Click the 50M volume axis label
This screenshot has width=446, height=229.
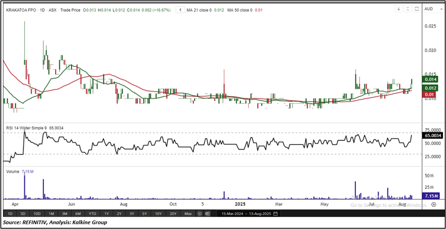pyautogui.click(x=429, y=176)
